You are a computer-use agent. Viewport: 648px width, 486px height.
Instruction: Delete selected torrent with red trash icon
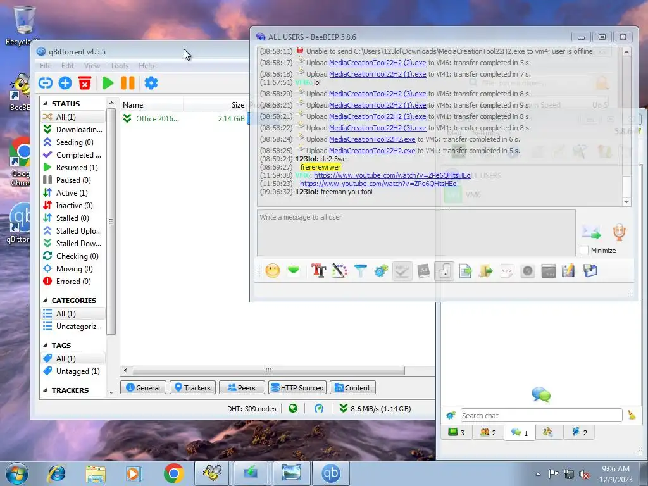click(85, 83)
